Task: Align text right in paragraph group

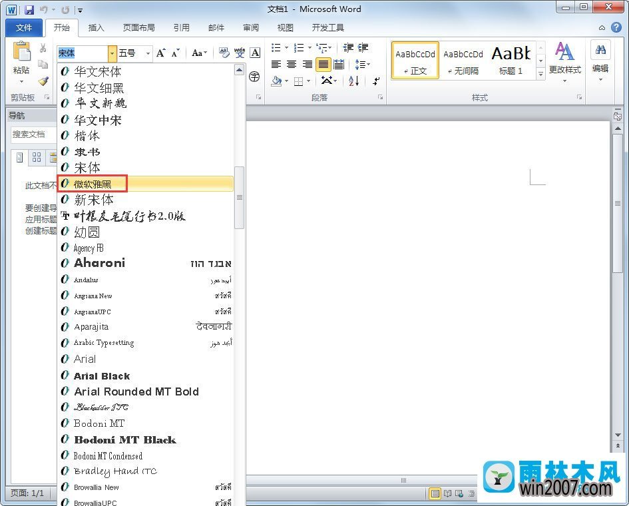Action: [308, 64]
